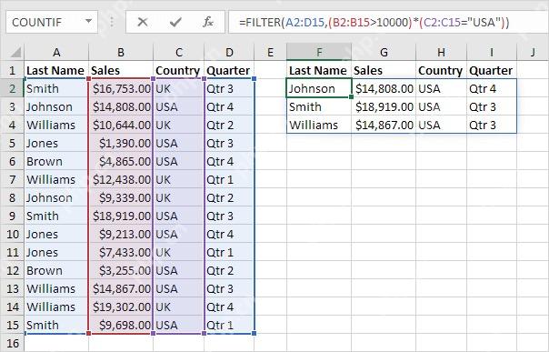Select cell with $9,213.00

click(x=121, y=234)
